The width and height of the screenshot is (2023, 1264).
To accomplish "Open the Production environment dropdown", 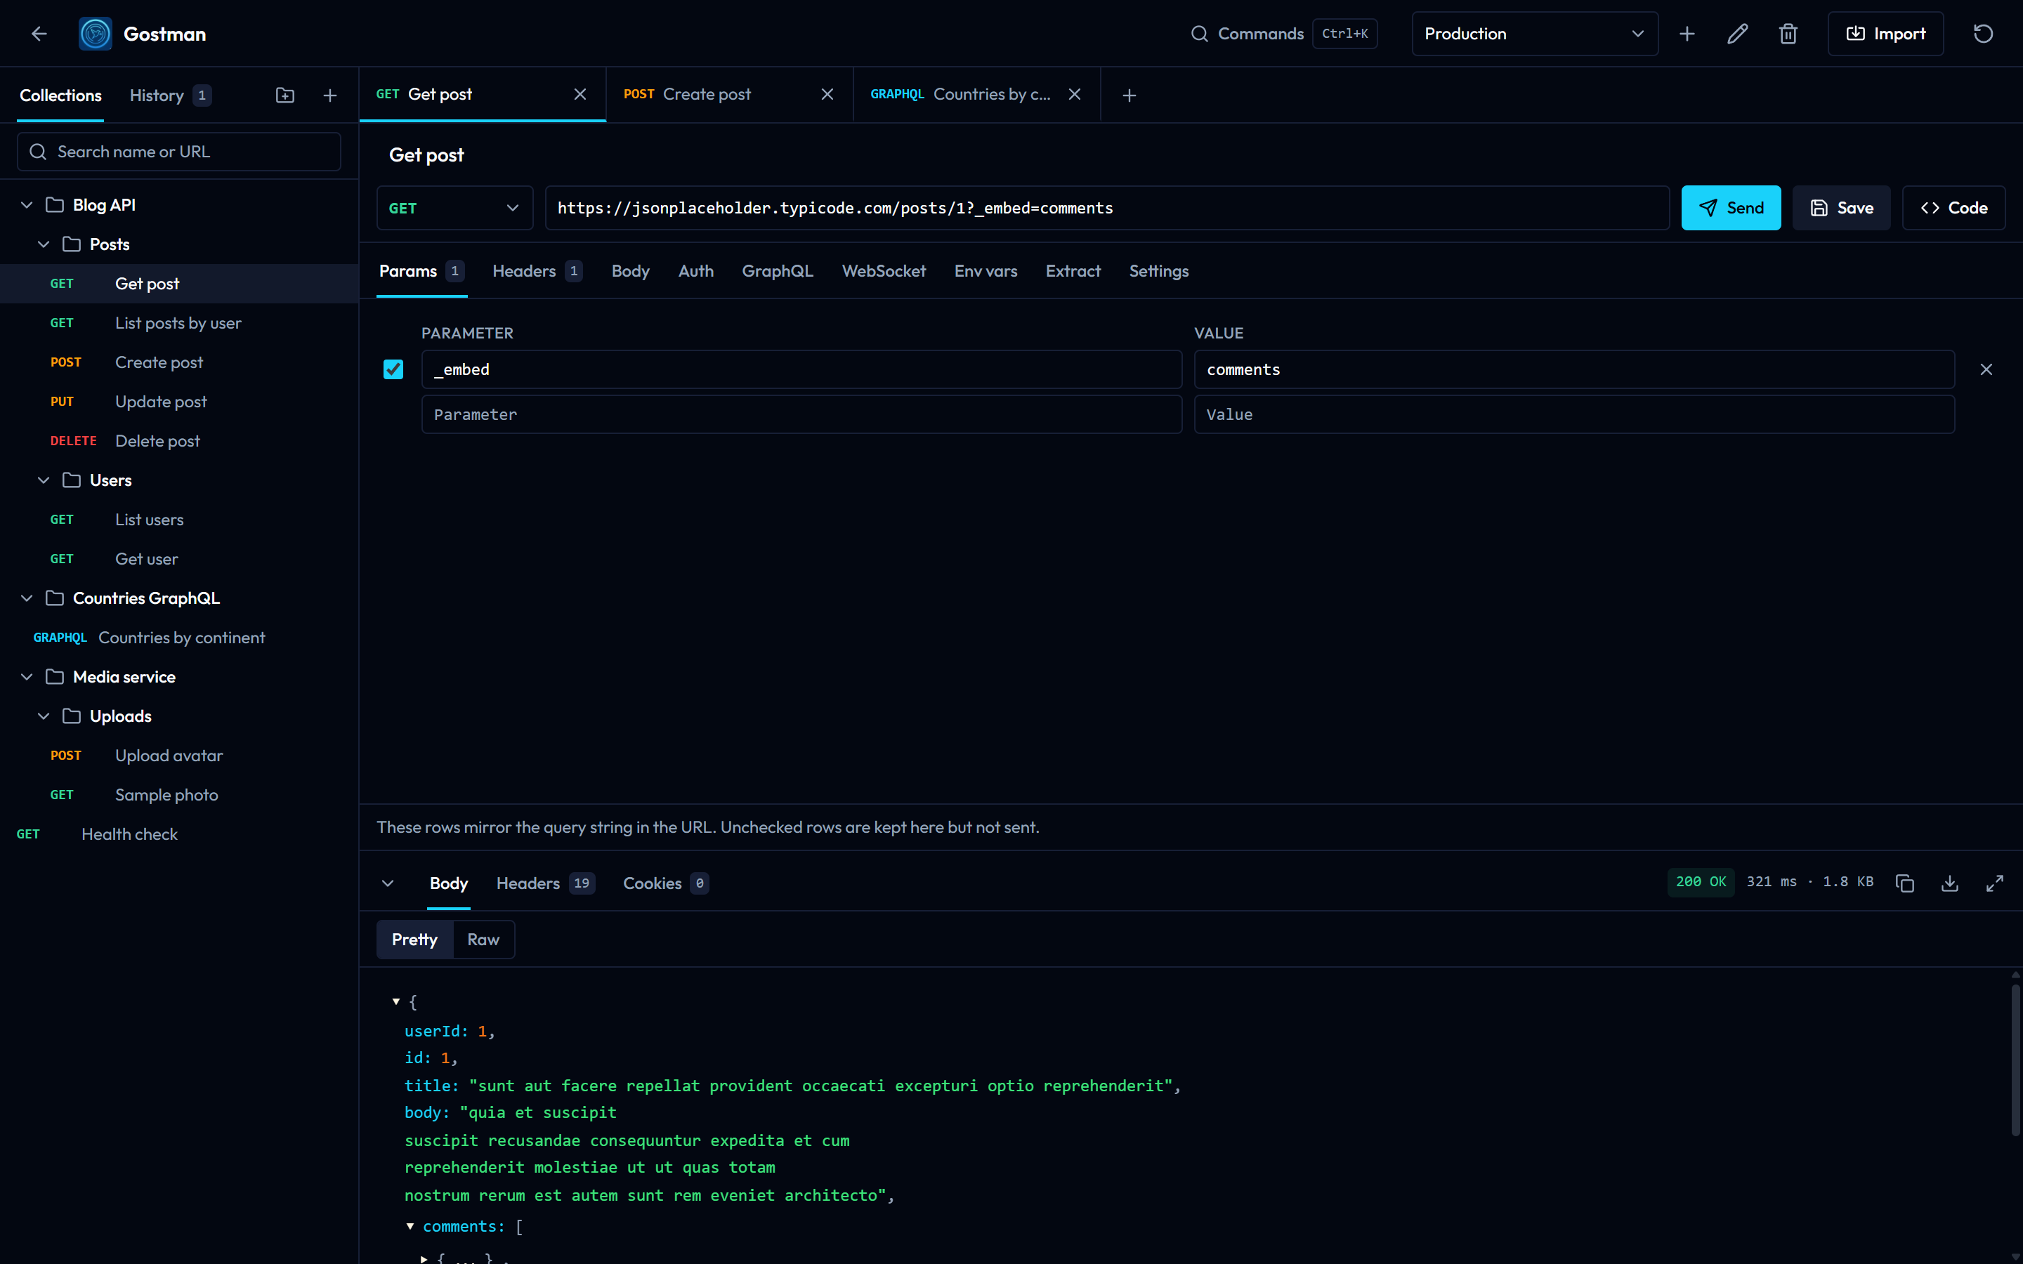I will pos(1535,34).
